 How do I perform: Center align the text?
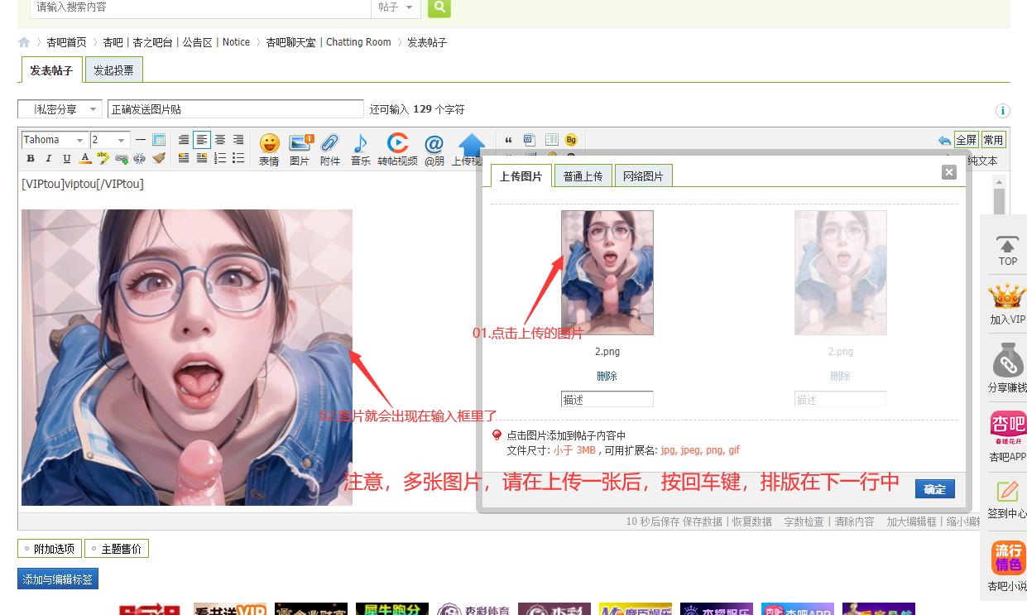click(220, 140)
